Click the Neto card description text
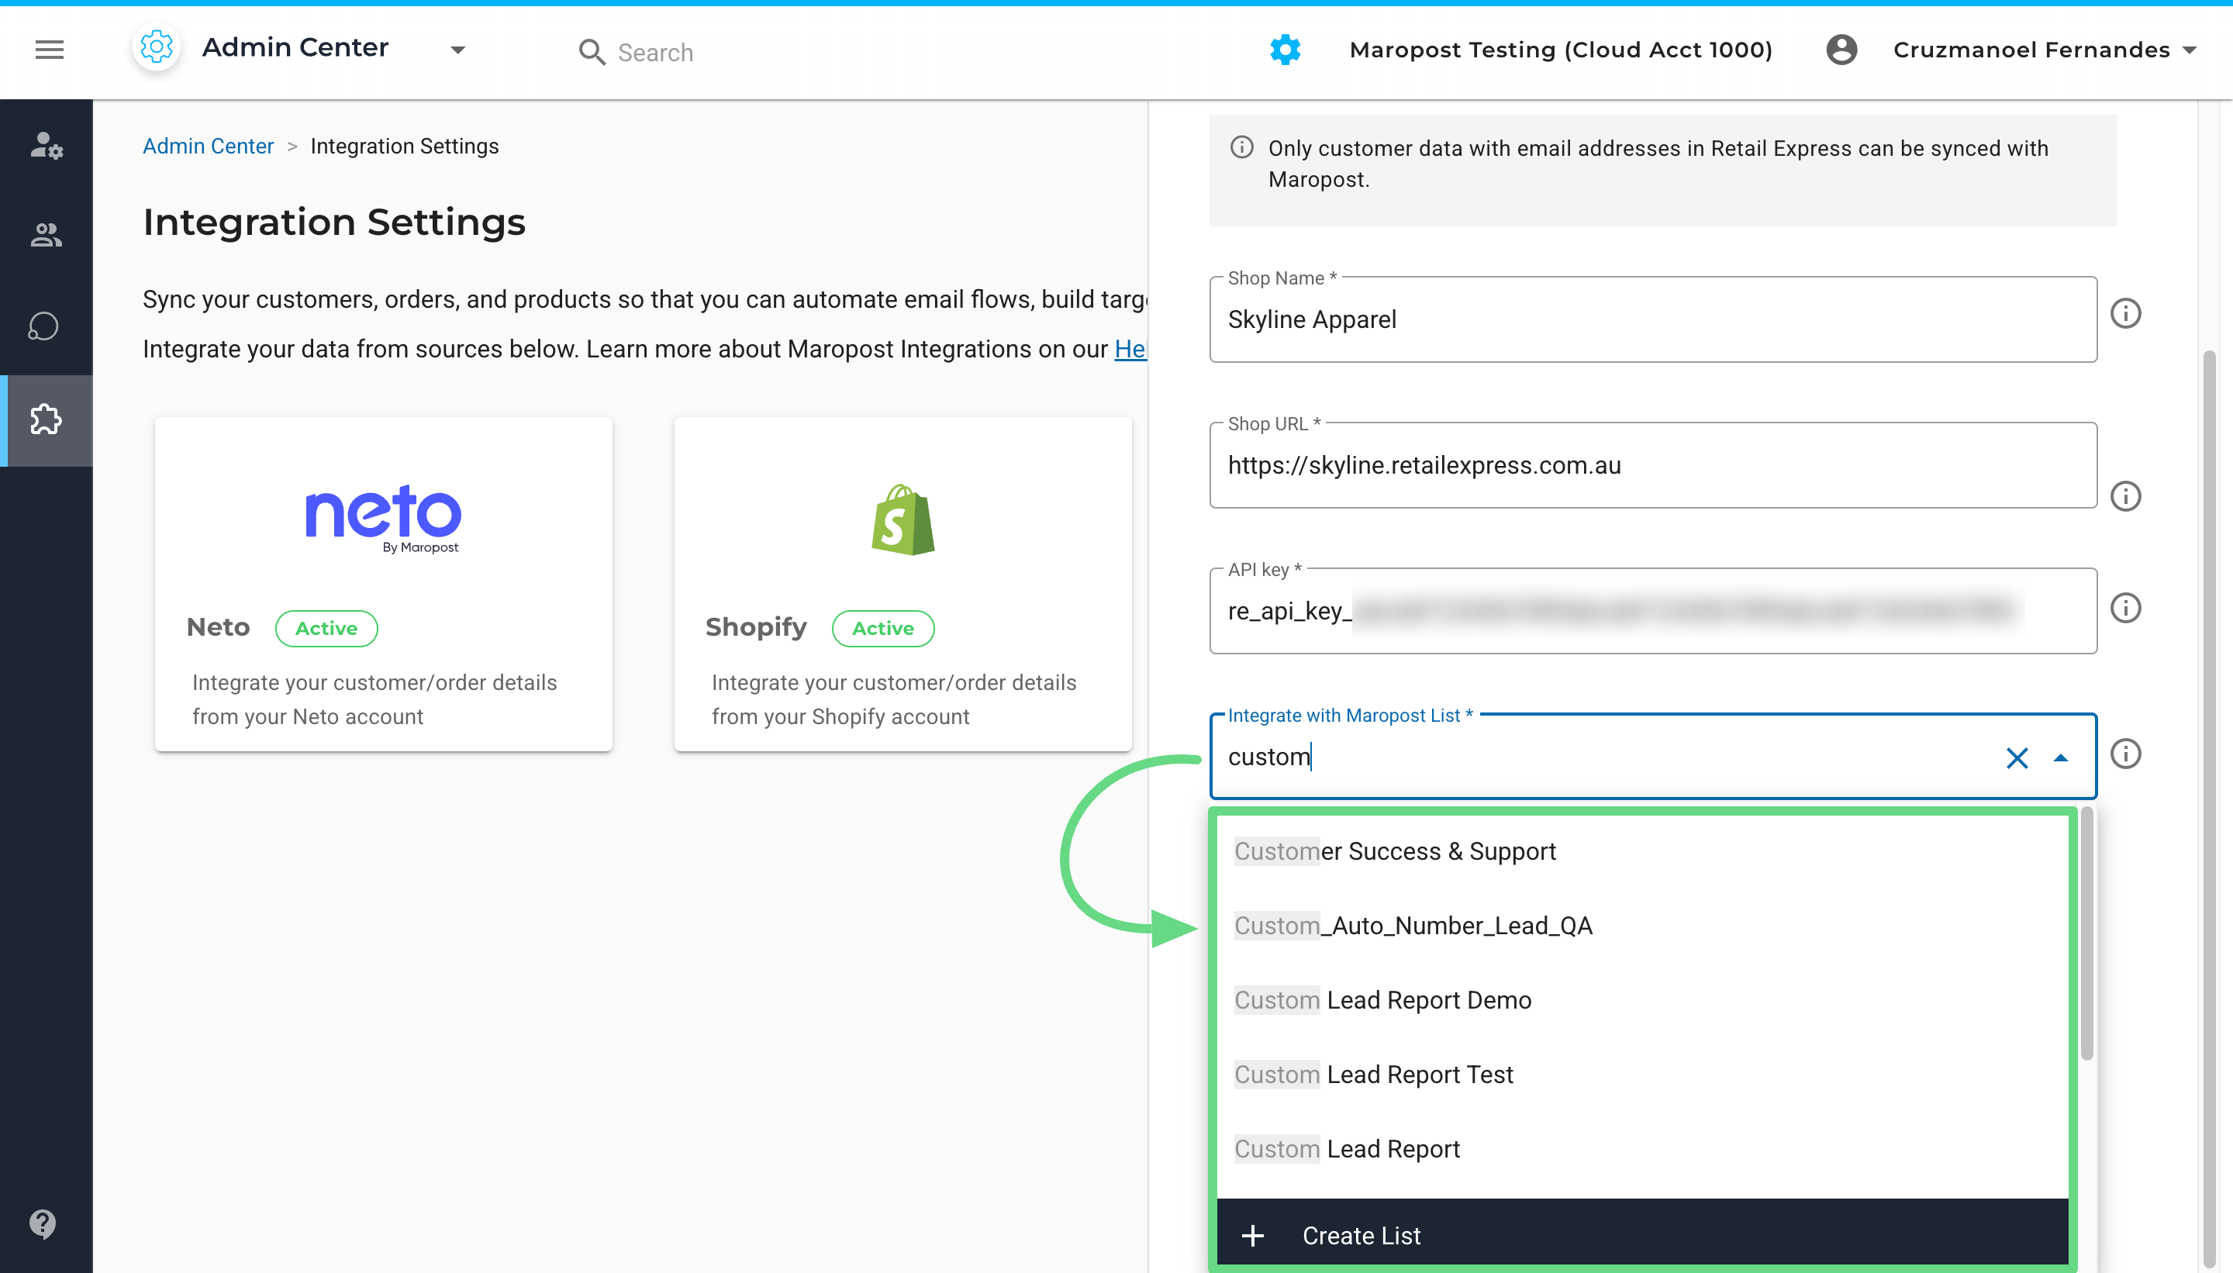Image resolution: width=2233 pixels, height=1273 pixels. pos(374,699)
